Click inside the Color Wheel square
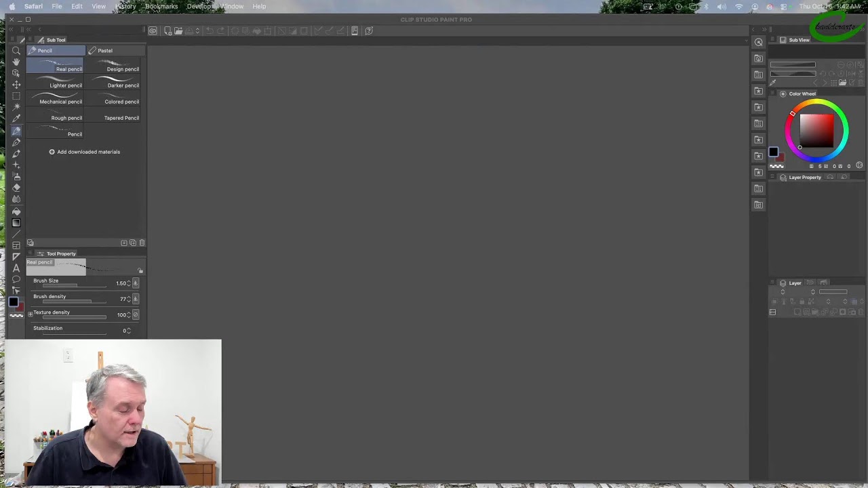868x488 pixels. point(816,130)
